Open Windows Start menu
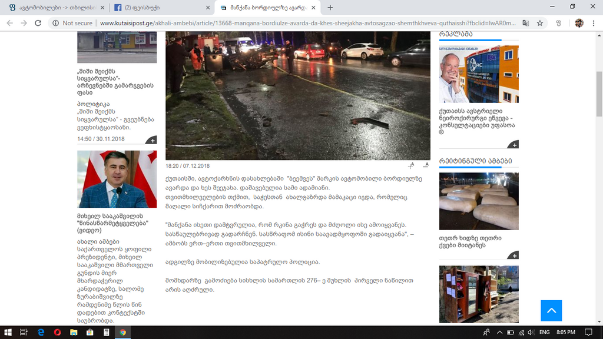The width and height of the screenshot is (603, 339). pyautogui.click(x=8, y=332)
